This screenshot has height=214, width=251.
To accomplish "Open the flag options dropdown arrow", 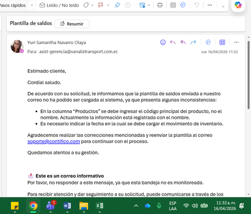I will 108,6.
